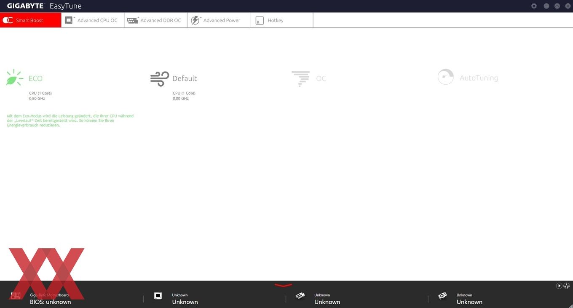Click the memory module icon in status bar
Viewport: 573px width, 308px height.
[x=300, y=296]
